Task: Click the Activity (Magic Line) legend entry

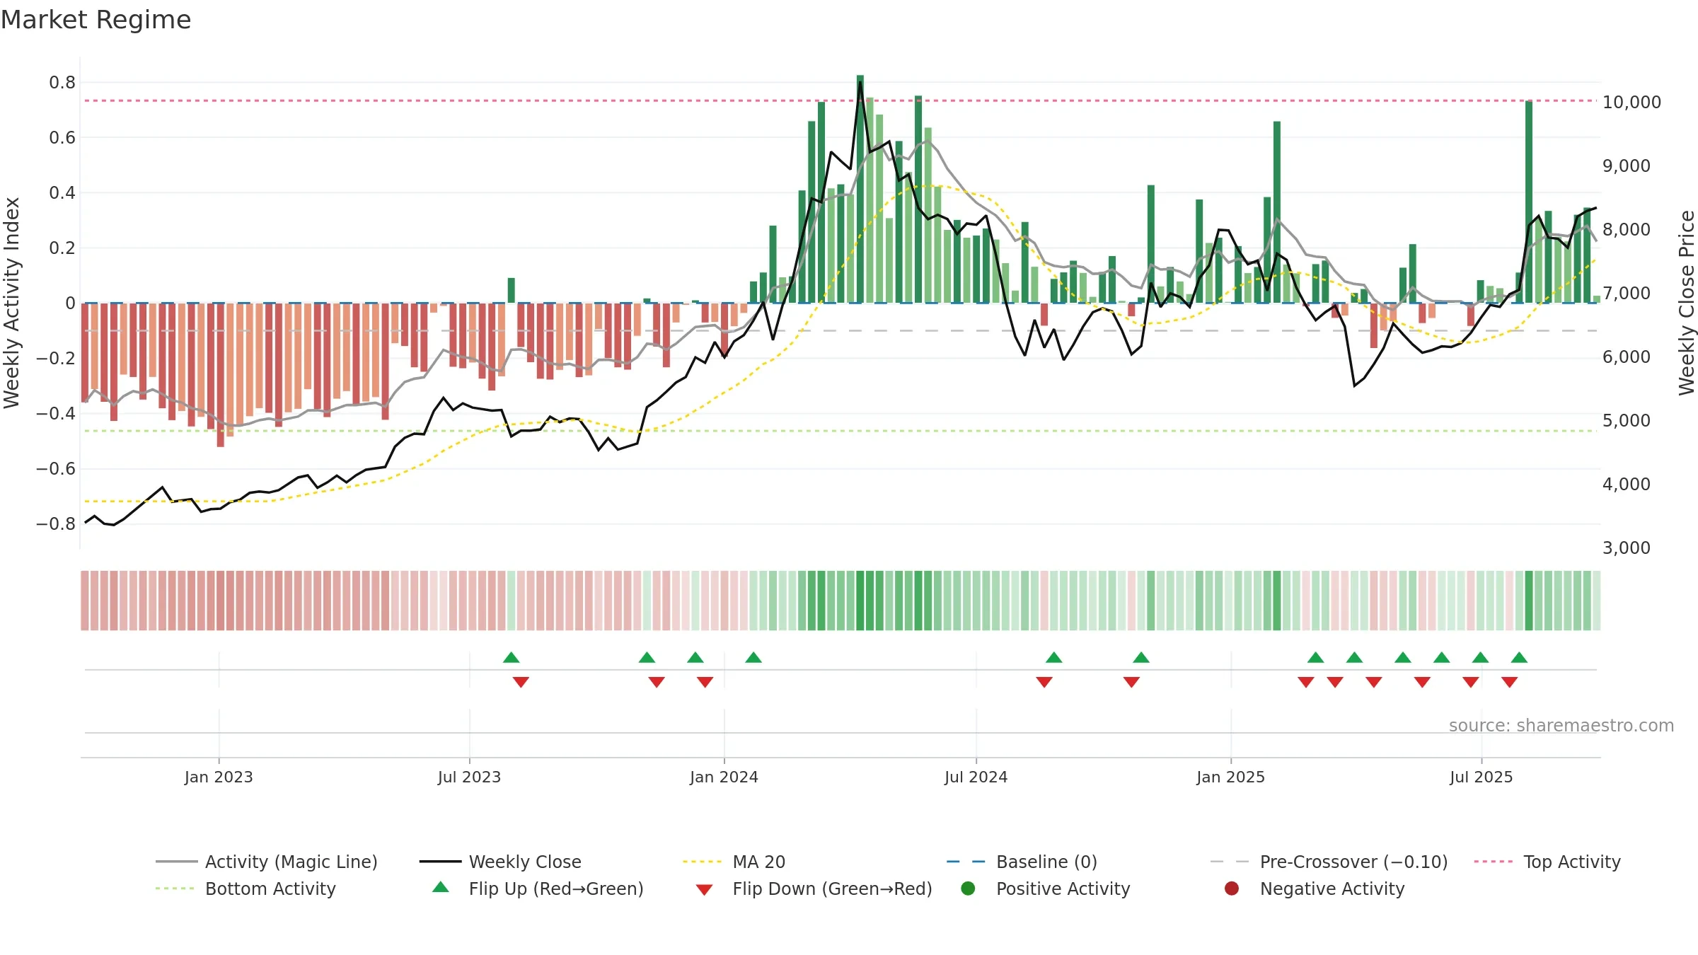Action: click(267, 862)
